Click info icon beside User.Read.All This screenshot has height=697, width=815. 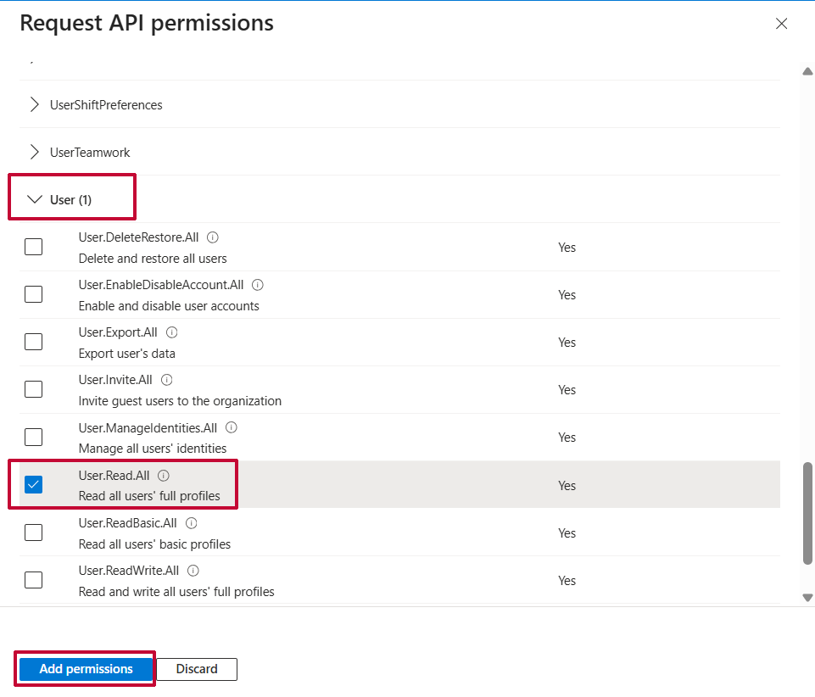click(x=164, y=476)
